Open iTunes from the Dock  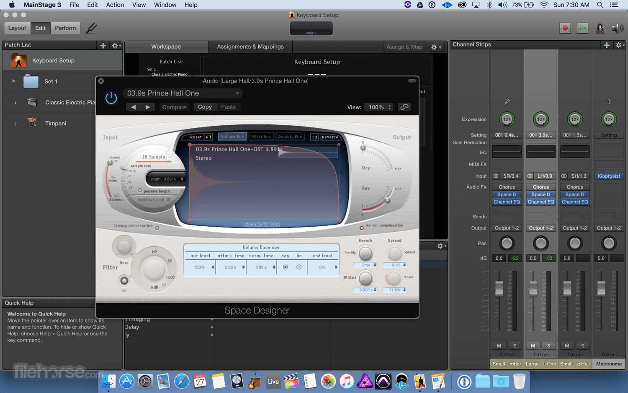tap(347, 381)
